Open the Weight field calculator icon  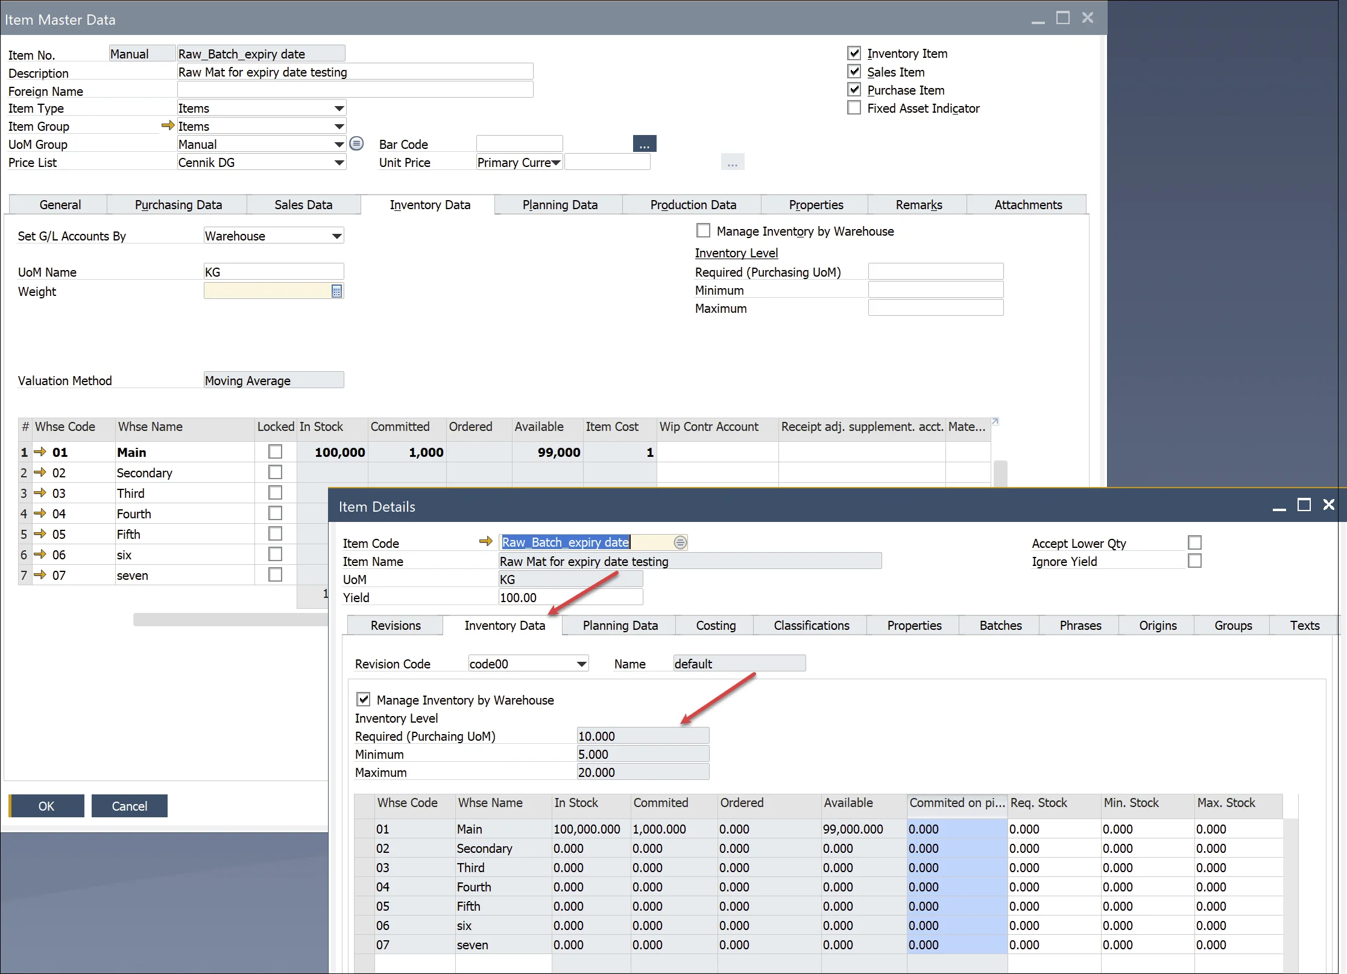click(x=336, y=292)
